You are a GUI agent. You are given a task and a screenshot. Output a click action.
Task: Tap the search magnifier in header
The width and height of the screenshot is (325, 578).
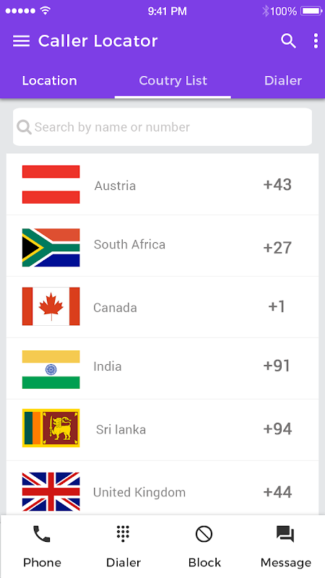pos(288,41)
